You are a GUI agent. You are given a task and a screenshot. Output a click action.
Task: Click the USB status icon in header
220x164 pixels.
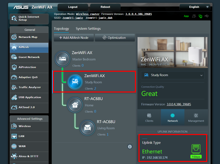click(206, 16)
